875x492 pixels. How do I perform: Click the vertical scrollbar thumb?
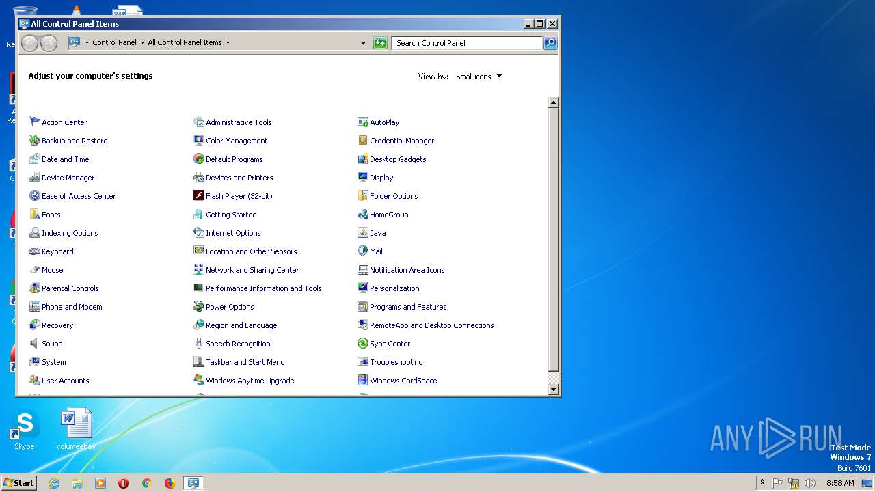click(554, 239)
